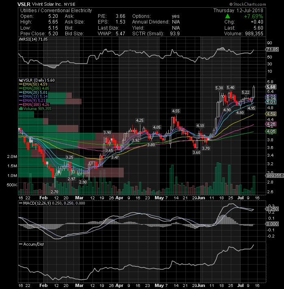284x289 pixels.
Task: Click the 4.55 May peak label
Action: click(176, 111)
